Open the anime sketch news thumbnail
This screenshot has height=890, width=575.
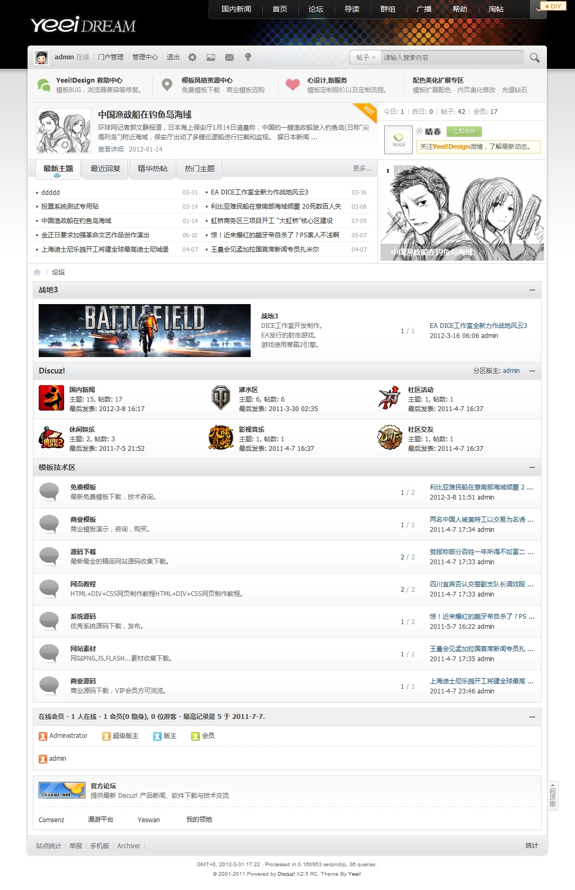pos(64,131)
